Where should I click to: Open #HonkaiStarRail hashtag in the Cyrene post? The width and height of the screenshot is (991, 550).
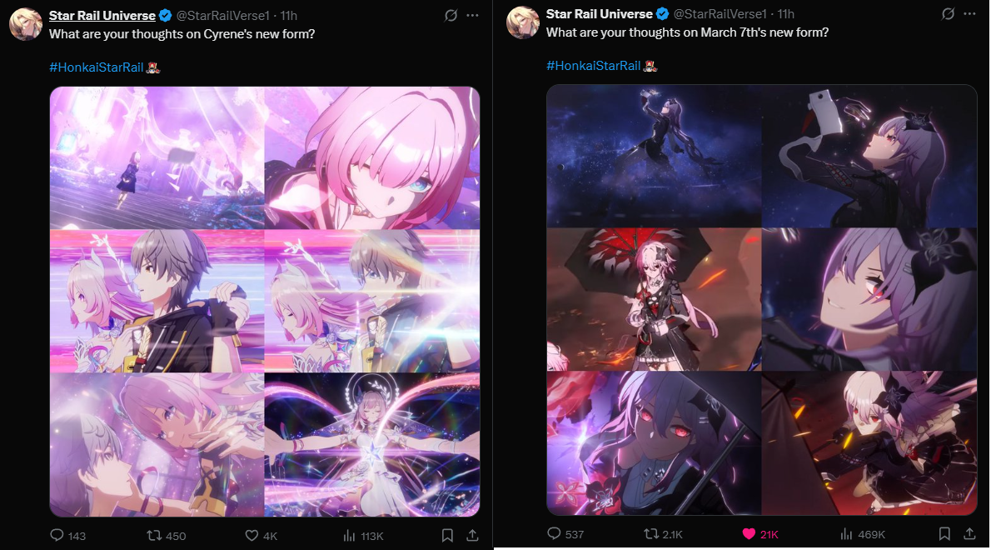coord(97,67)
